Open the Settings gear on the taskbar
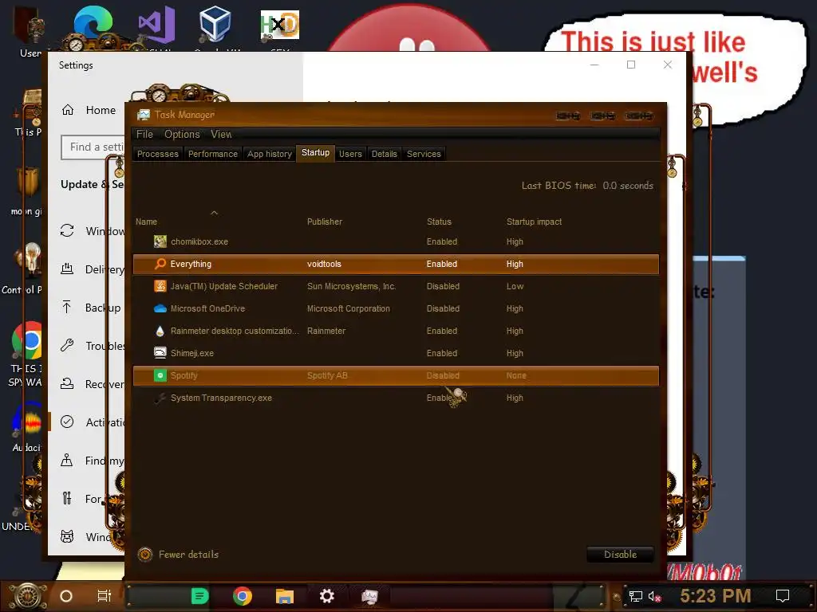 (x=326, y=596)
